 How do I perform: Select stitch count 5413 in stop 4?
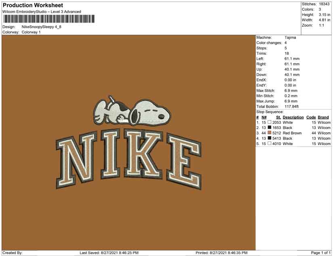pyautogui.click(x=276, y=138)
